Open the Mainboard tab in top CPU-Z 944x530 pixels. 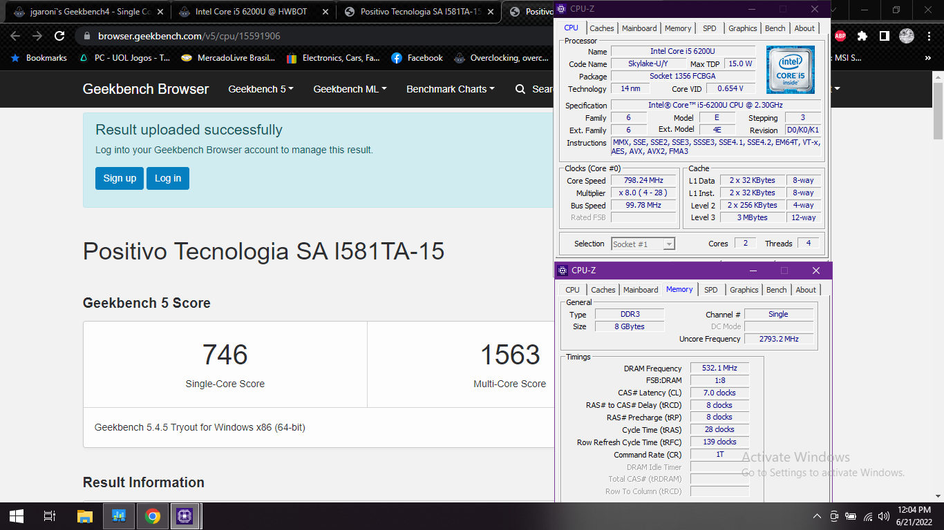(x=639, y=28)
